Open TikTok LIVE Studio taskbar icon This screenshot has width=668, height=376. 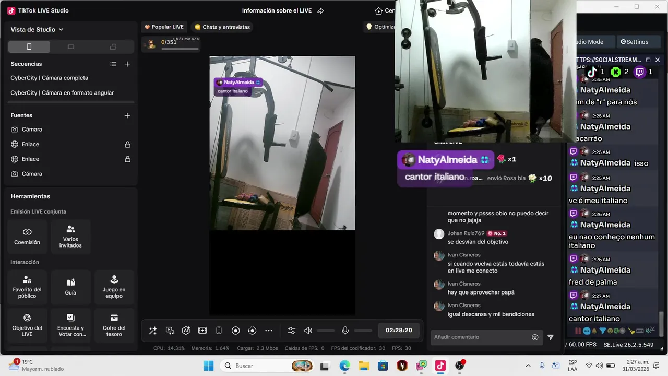(x=440, y=366)
